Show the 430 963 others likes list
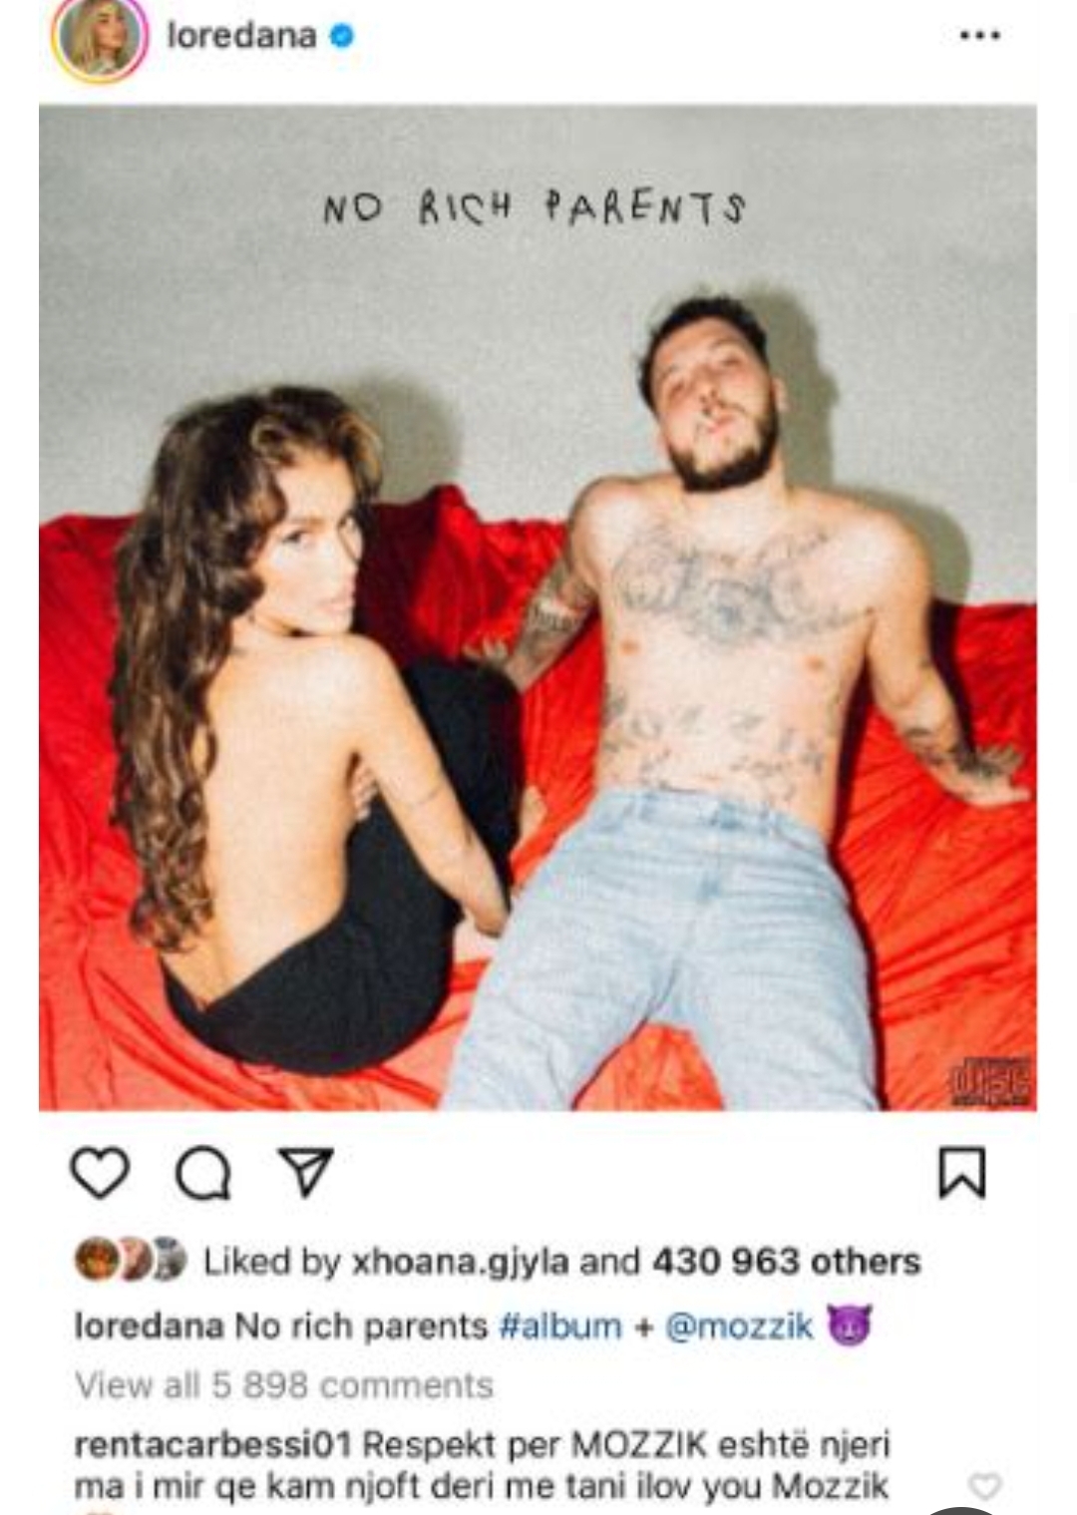This screenshot has height=1515, width=1077. pos(786,1262)
